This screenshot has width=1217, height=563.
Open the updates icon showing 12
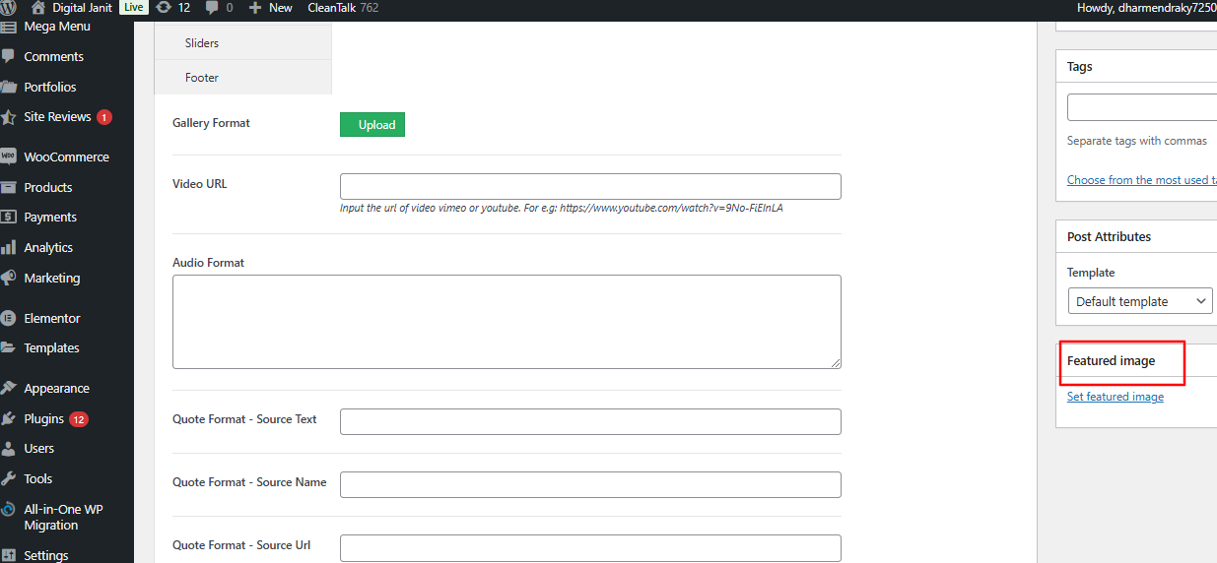164,7
